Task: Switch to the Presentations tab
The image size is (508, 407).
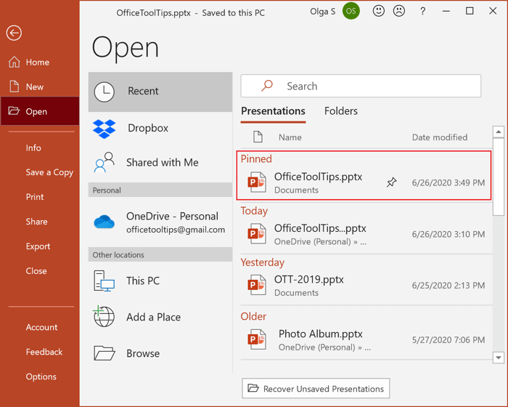Action: tap(273, 111)
